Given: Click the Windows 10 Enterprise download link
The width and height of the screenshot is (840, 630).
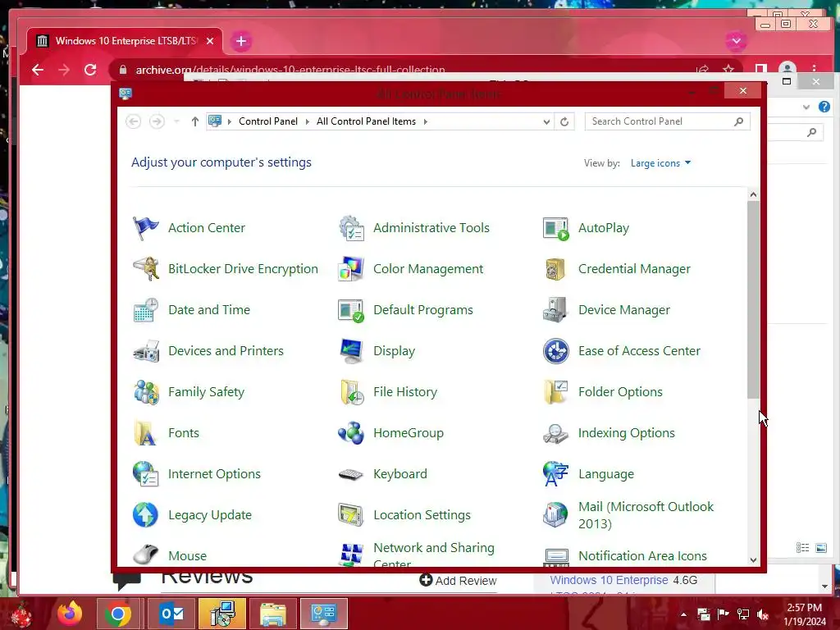Looking at the screenshot, I should point(609,580).
